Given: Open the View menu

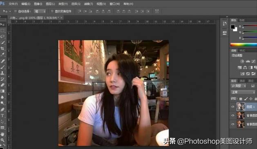Looking at the screenshot, I should [101, 4].
